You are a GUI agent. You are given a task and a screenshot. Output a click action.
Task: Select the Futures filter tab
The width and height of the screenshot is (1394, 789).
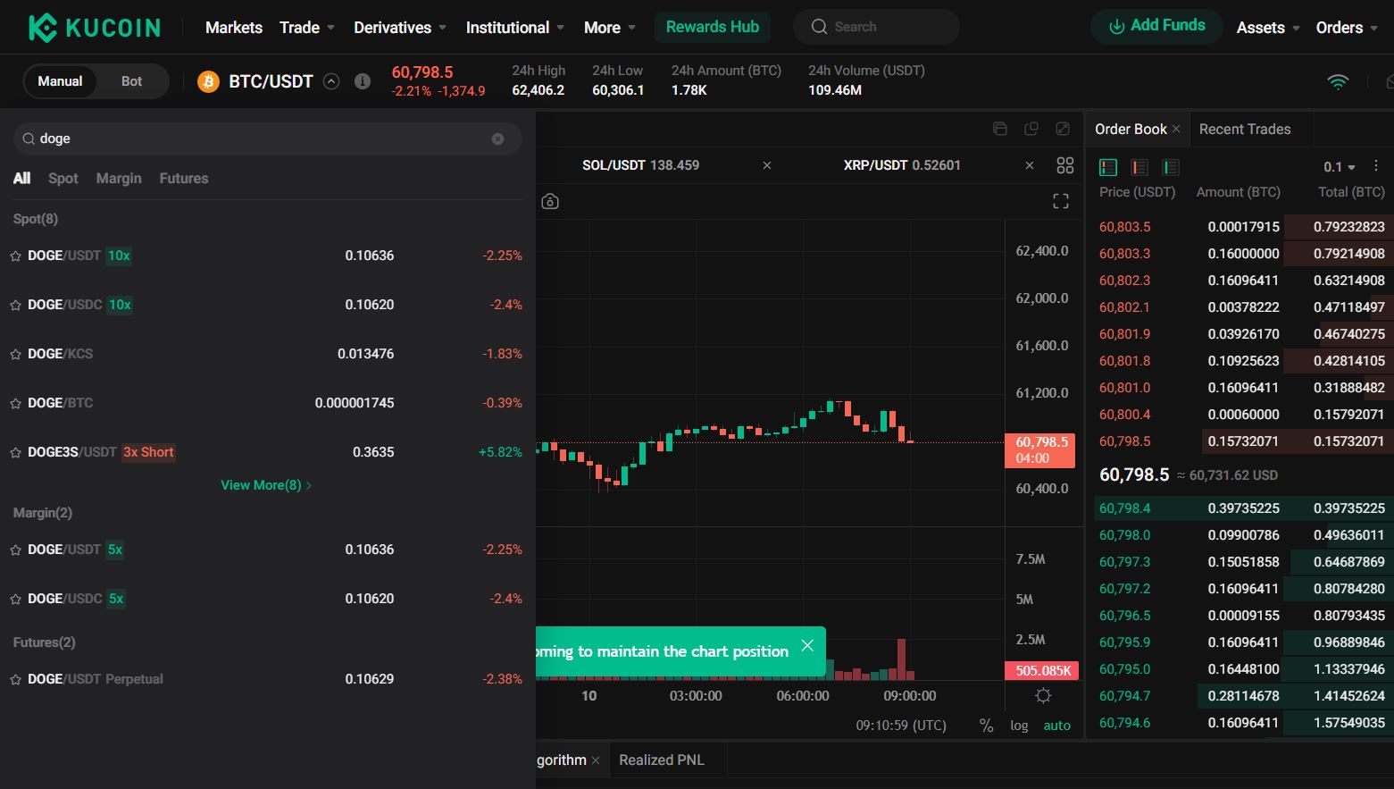click(x=184, y=179)
